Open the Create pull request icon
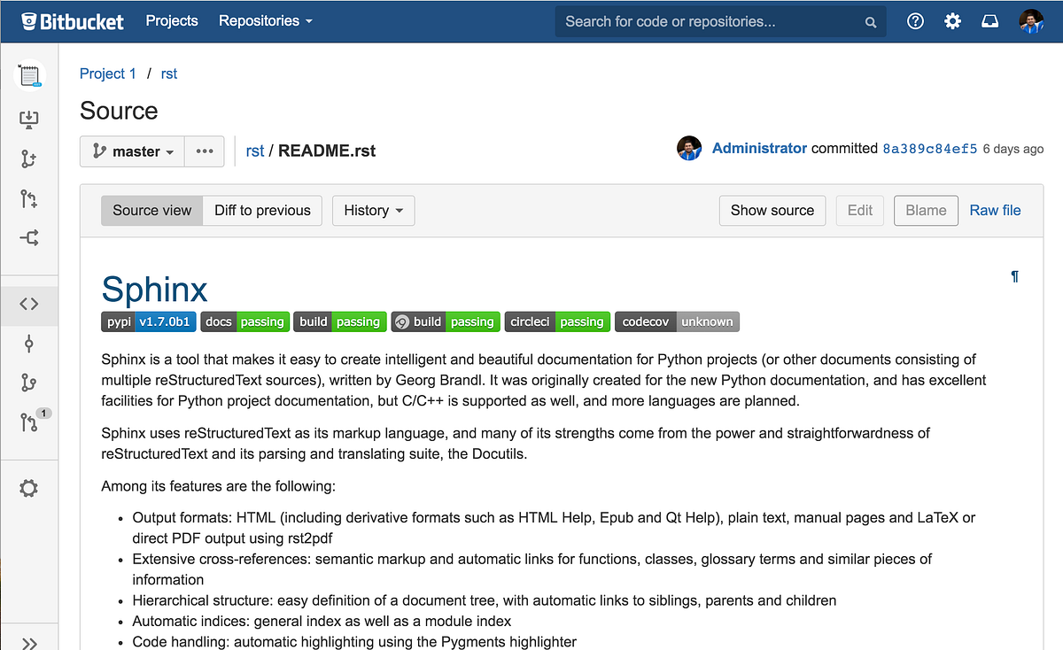1063x650 pixels. tap(30, 198)
